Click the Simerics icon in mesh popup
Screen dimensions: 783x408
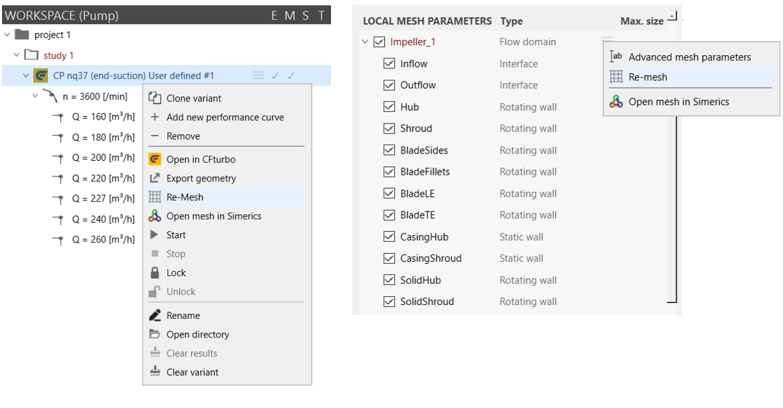pos(616,102)
